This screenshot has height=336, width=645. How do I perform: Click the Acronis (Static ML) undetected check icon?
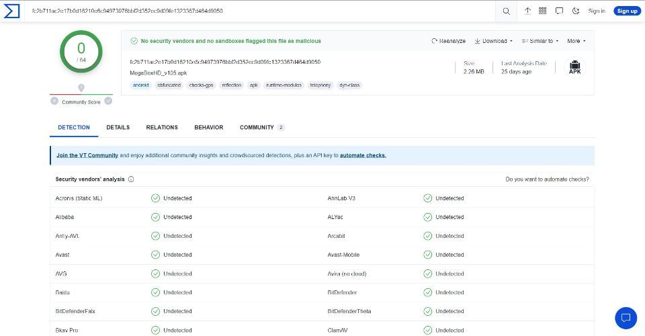pyautogui.click(x=155, y=198)
